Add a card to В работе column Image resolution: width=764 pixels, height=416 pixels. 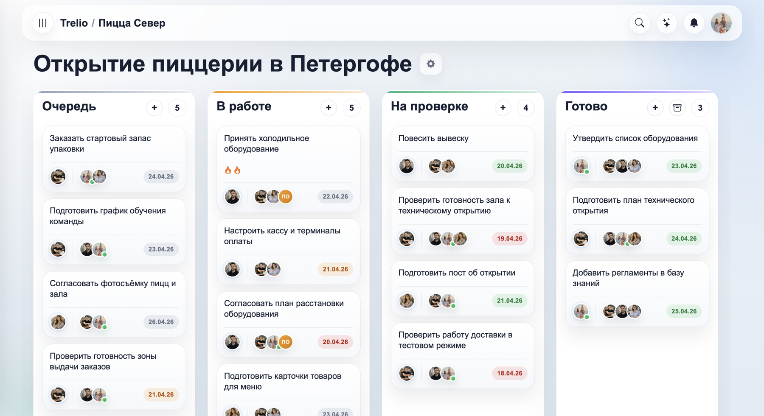(329, 108)
